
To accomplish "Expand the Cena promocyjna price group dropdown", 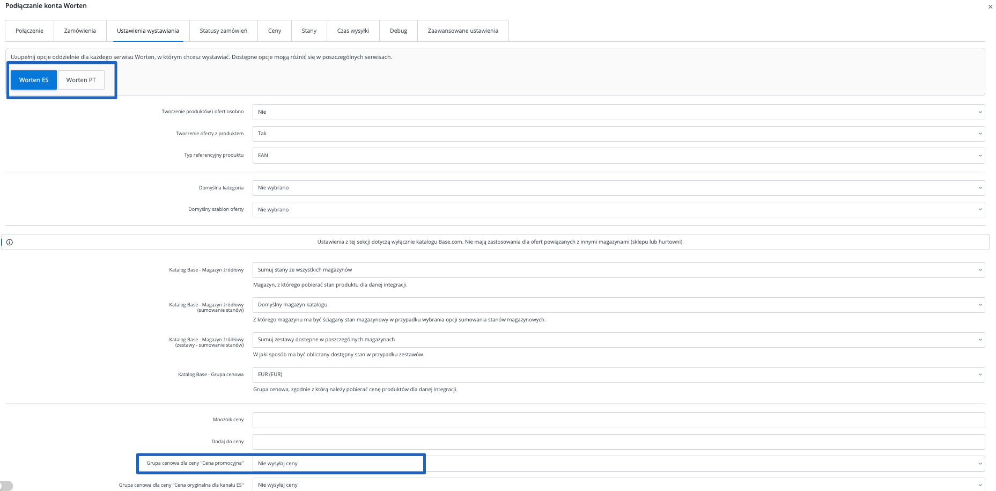I will (618, 464).
